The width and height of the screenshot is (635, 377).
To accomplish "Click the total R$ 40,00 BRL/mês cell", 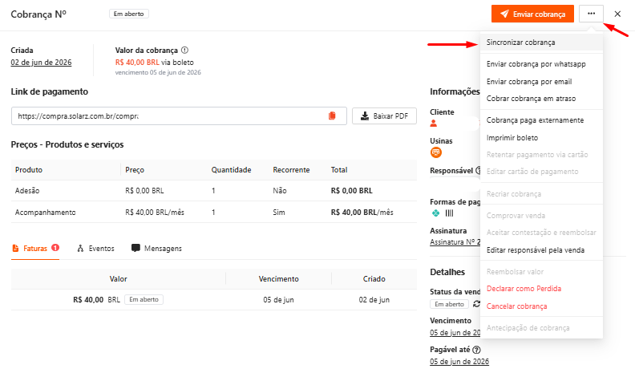I will coord(362,213).
